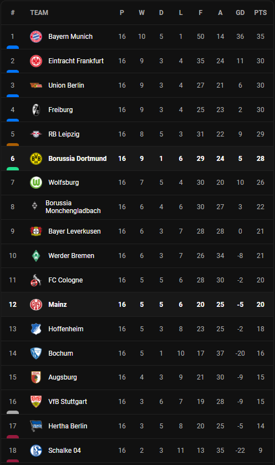Screen dimensions: 275x465
Task: Open the Bayer Leverkusen team name
Action: point(74,231)
